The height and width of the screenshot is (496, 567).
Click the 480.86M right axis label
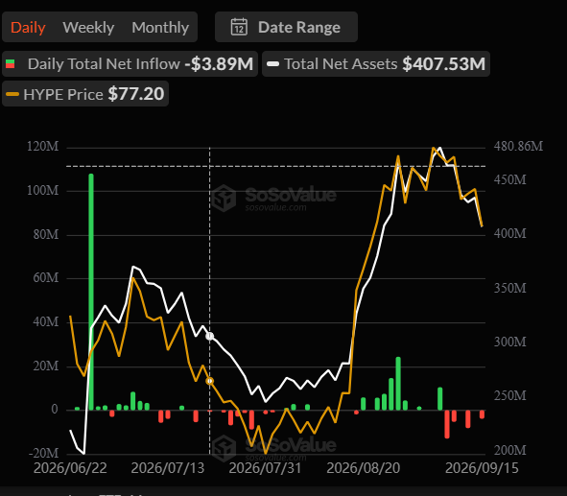[x=518, y=147]
